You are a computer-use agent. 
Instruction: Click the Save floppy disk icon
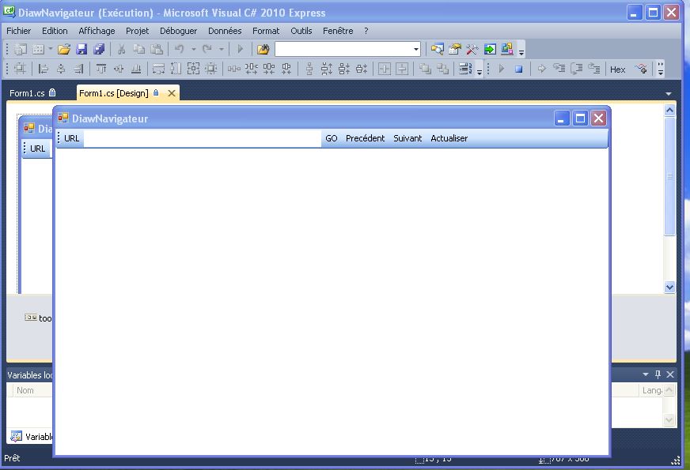click(82, 49)
